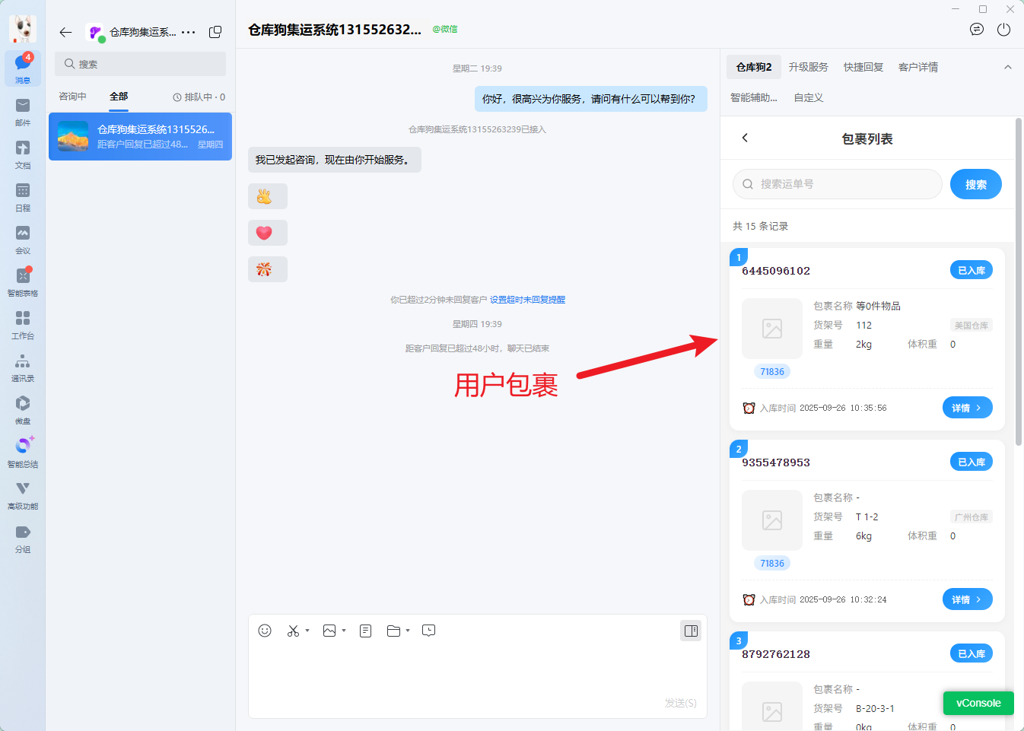This screenshot has height=731, width=1024.
Task: Open the Groups (分组) sidebar icon
Action: (x=23, y=538)
